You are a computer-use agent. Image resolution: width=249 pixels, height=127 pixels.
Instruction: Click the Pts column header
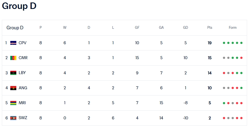(x=210, y=27)
